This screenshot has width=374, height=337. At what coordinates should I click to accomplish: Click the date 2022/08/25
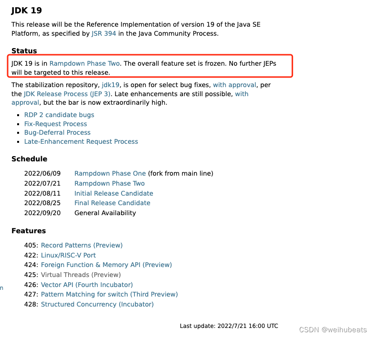(x=42, y=203)
